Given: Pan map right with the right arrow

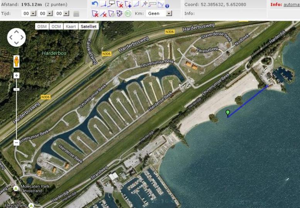Looking at the screenshot, I should 22,37.
